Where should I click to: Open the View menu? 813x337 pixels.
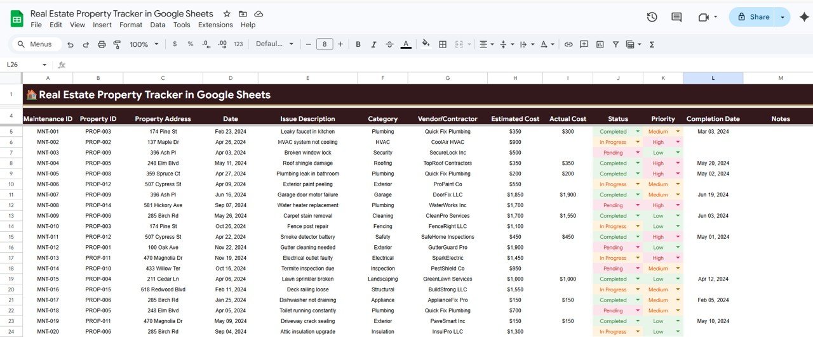(x=77, y=25)
